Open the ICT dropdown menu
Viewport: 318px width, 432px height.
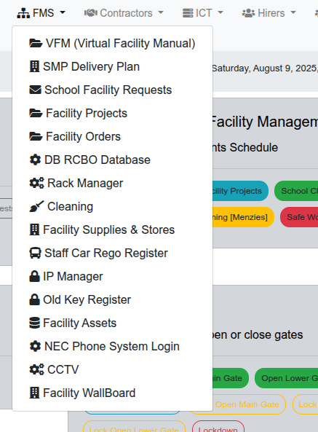click(203, 13)
